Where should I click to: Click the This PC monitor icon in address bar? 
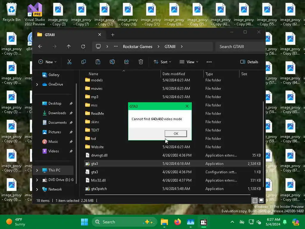click(98, 47)
